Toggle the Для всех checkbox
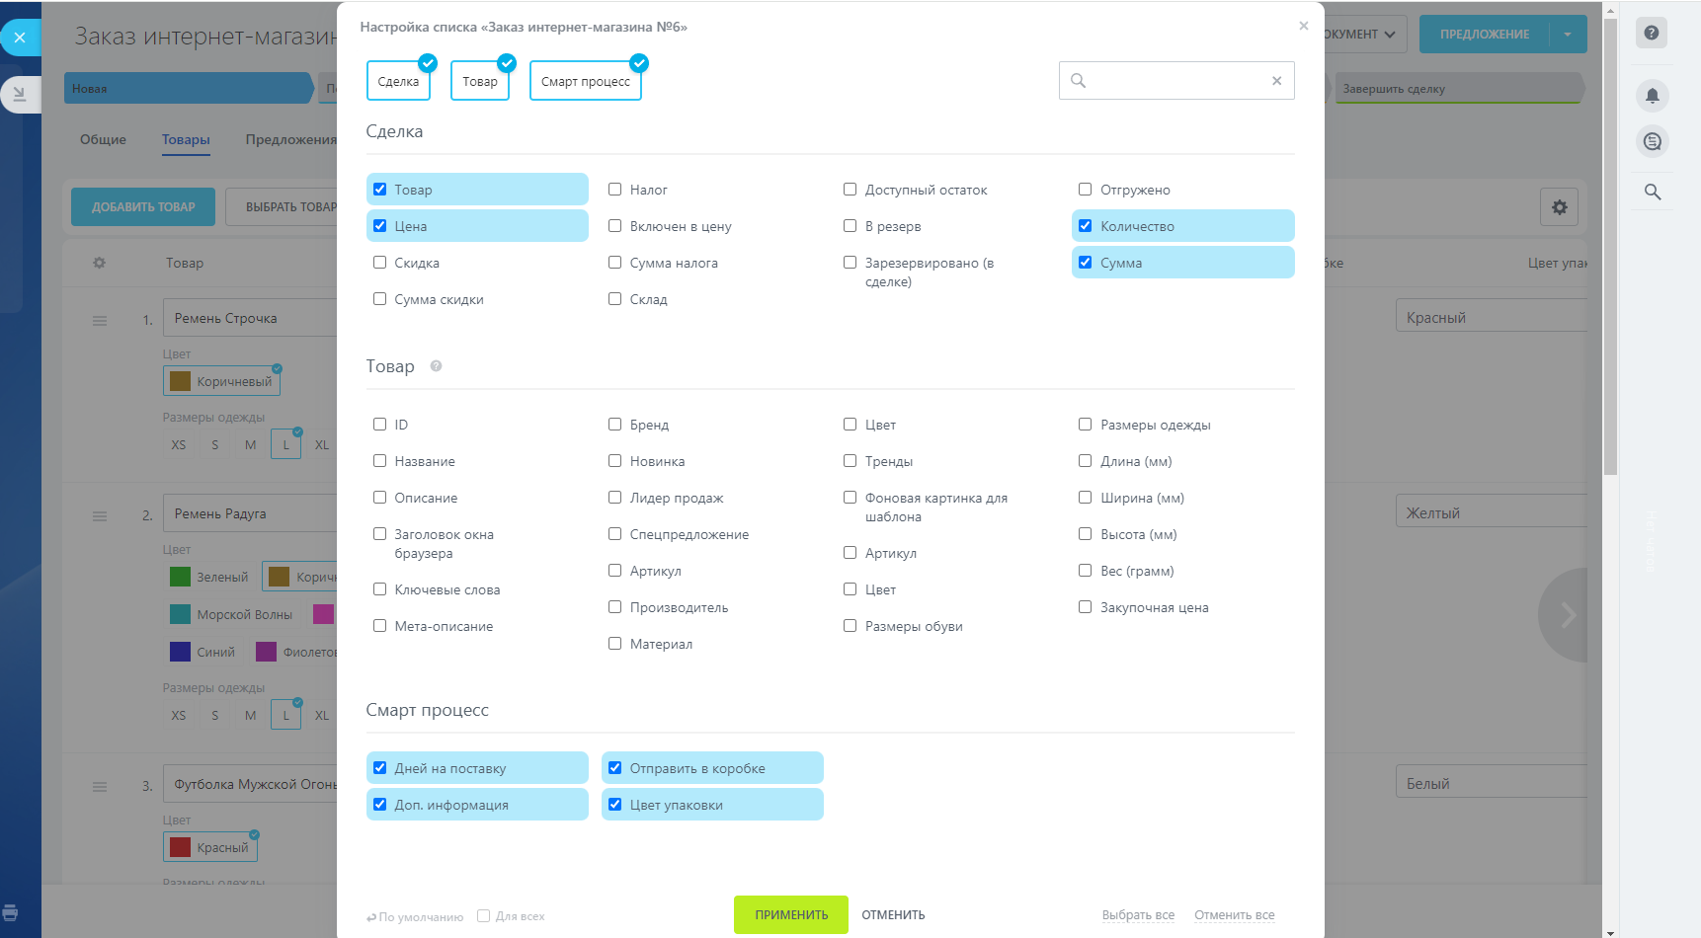Image resolution: width=1701 pixels, height=938 pixels. pos(483,916)
